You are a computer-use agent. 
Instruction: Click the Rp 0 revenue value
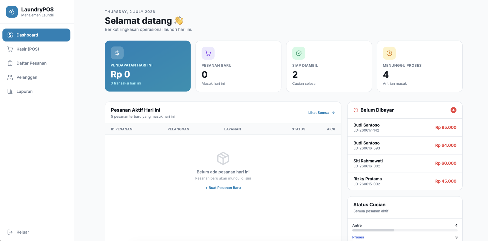[x=120, y=74]
